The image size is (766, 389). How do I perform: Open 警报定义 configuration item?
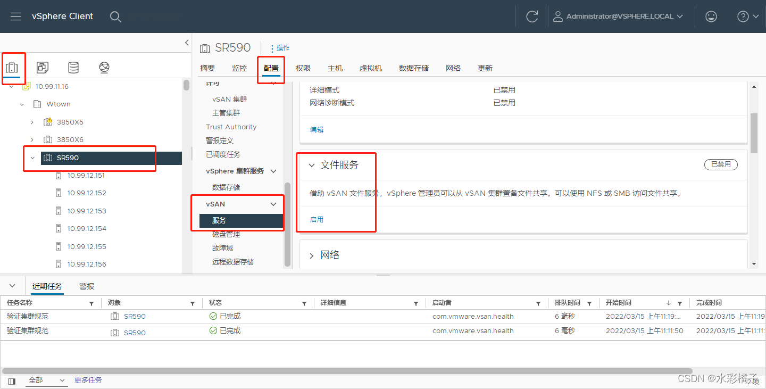[220, 140]
